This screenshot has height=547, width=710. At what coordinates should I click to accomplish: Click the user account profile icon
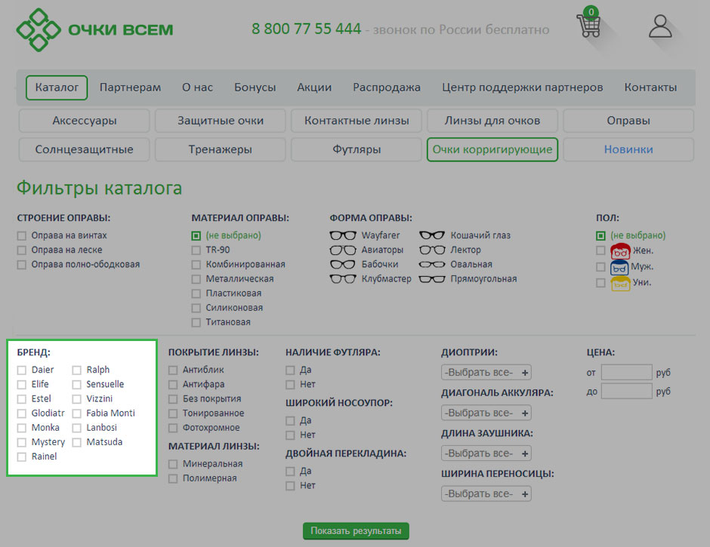660,26
